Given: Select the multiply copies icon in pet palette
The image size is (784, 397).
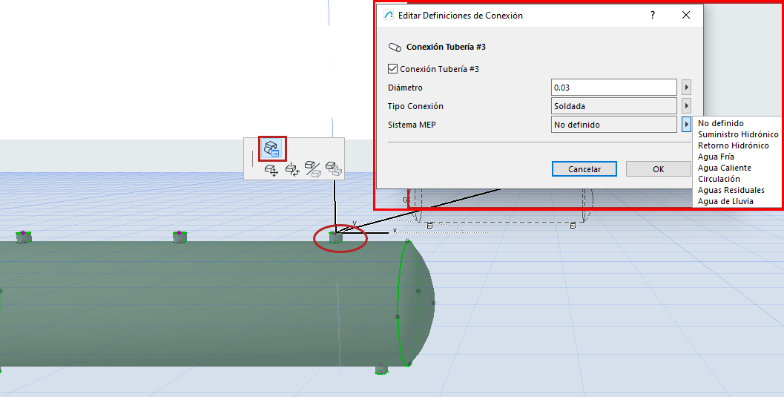Looking at the screenshot, I should [334, 168].
